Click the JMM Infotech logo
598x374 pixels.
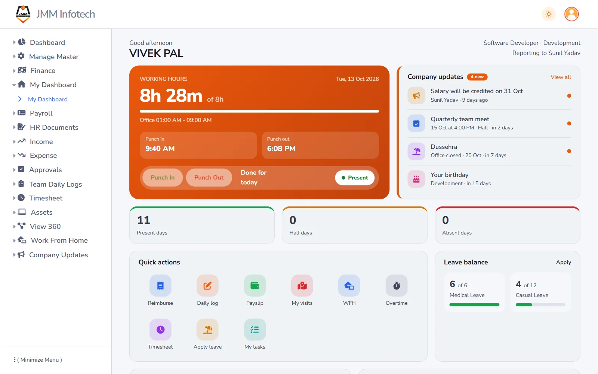click(x=23, y=14)
